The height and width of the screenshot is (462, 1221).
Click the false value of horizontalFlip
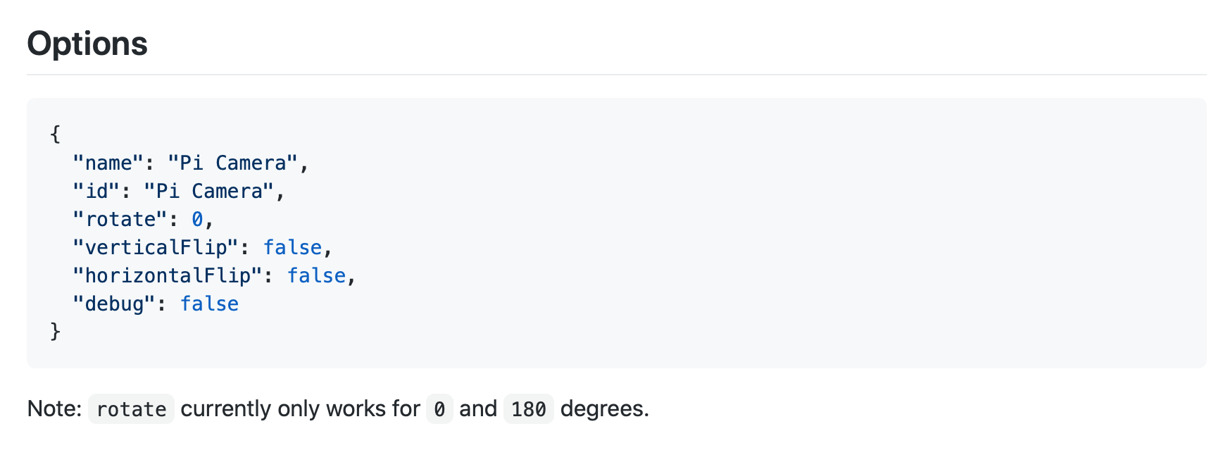pyautogui.click(x=316, y=275)
